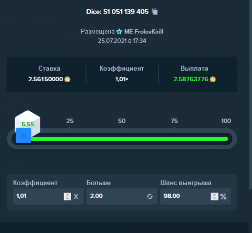Click the percent symbol beside Шанс выигрыша
This screenshot has width=252, height=233.
tap(223, 197)
